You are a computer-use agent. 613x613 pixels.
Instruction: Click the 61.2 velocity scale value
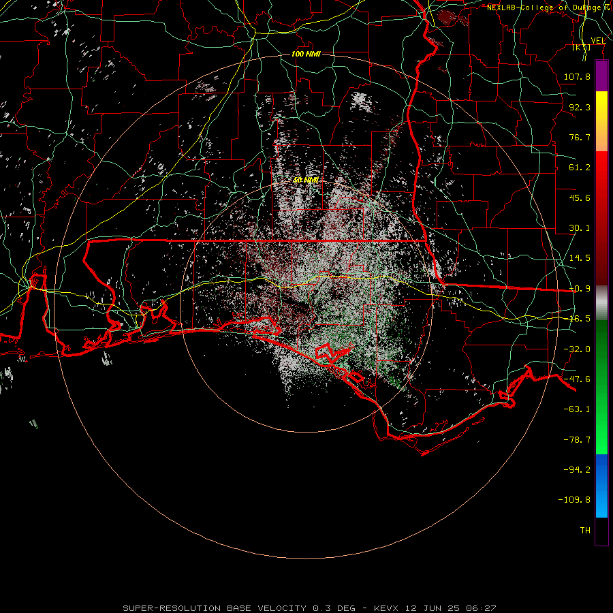click(580, 168)
